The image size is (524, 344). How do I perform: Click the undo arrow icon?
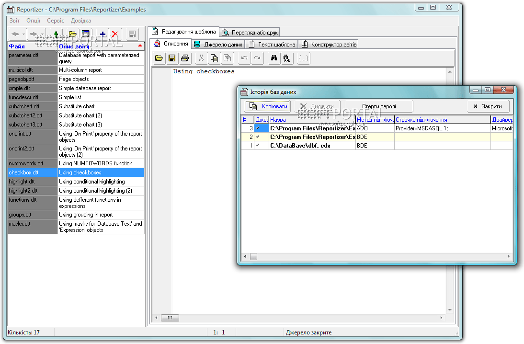(x=244, y=58)
